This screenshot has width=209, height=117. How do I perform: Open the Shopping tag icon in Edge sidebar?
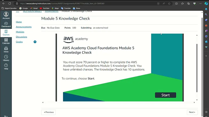coord(206,20)
